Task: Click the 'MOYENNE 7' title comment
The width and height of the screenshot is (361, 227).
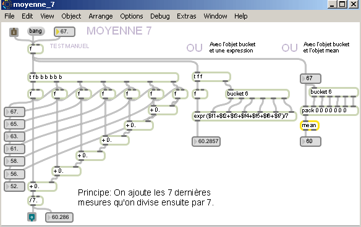Action: click(x=119, y=31)
